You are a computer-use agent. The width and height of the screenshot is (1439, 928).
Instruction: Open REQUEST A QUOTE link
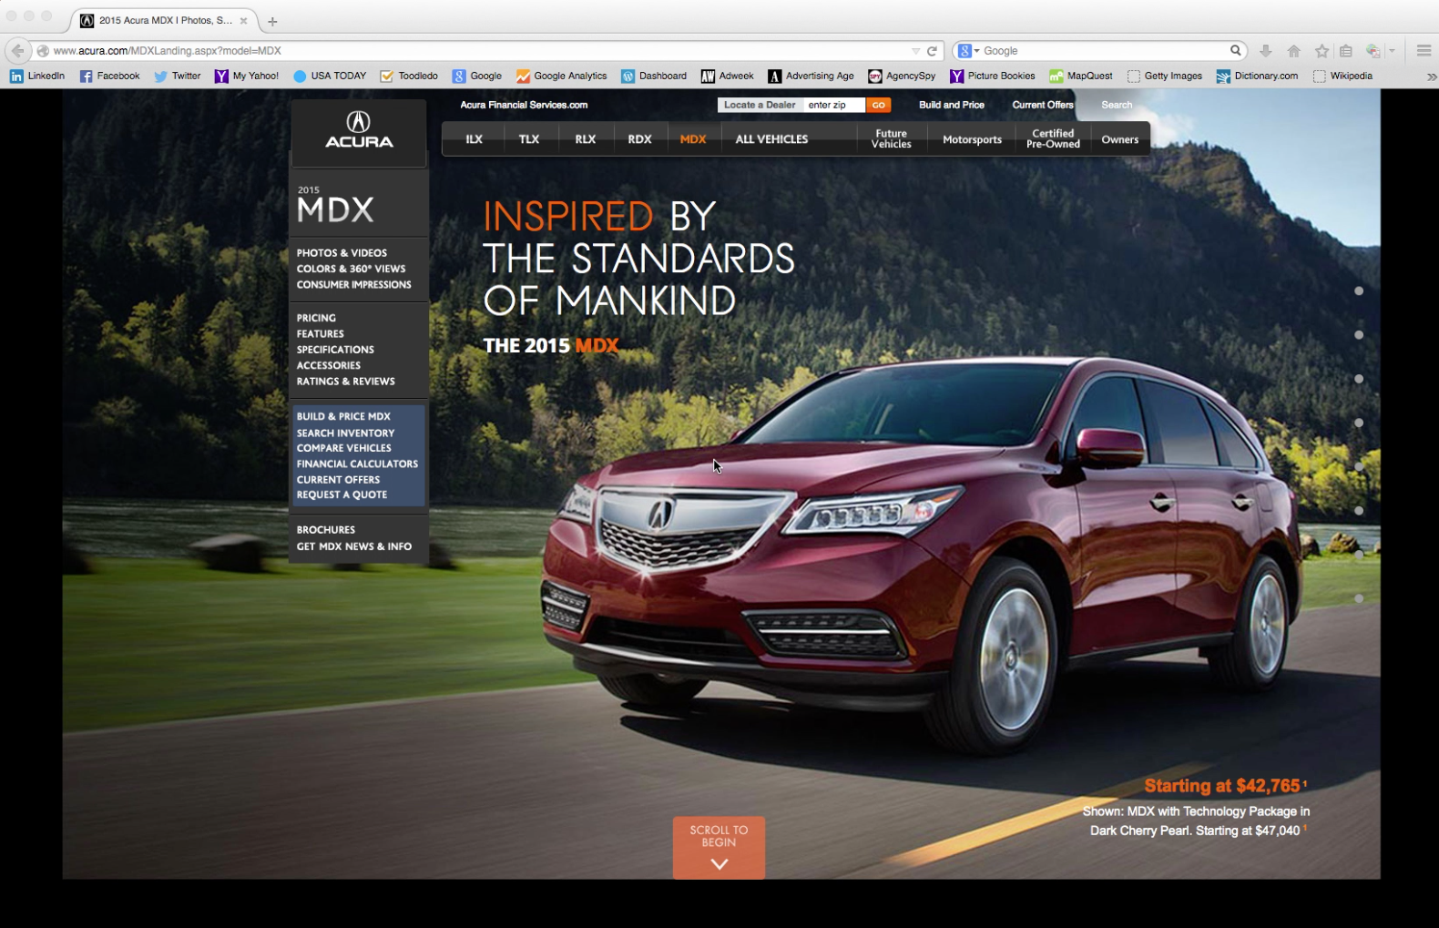click(x=342, y=495)
